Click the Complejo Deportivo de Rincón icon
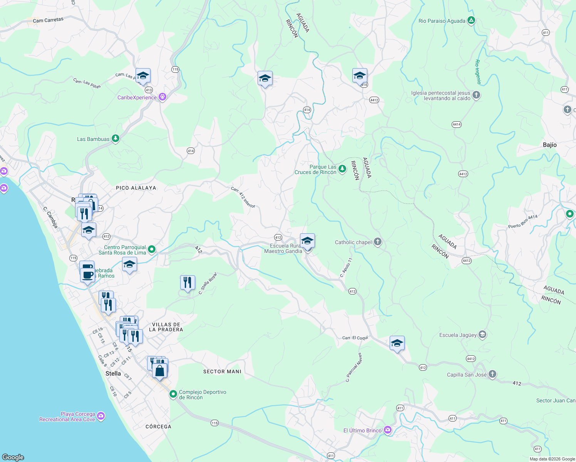The width and height of the screenshot is (576, 462). pos(173,394)
